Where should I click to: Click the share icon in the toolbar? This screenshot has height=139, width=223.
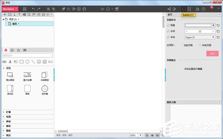tap(169, 9)
